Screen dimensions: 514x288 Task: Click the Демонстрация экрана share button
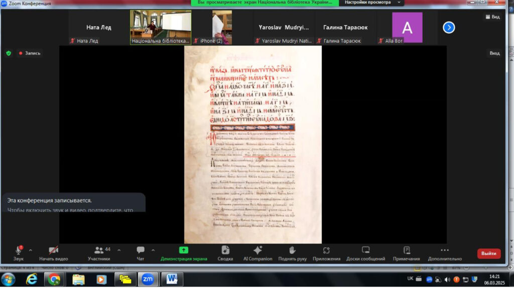pos(184,253)
